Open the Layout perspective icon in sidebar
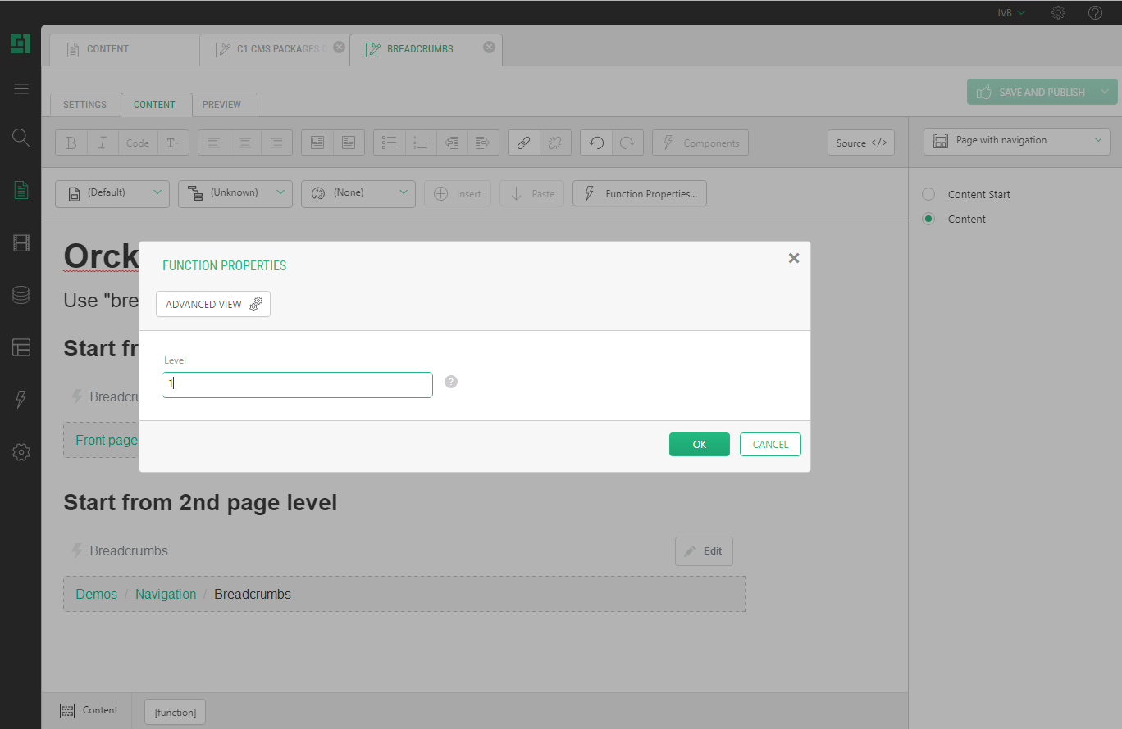The height and width of the screenshot is (729, 1122). pyautogui.click(x=21, y=347)
